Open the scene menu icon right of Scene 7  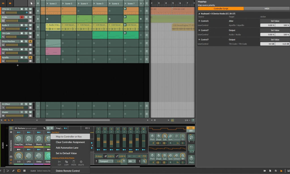146,3
